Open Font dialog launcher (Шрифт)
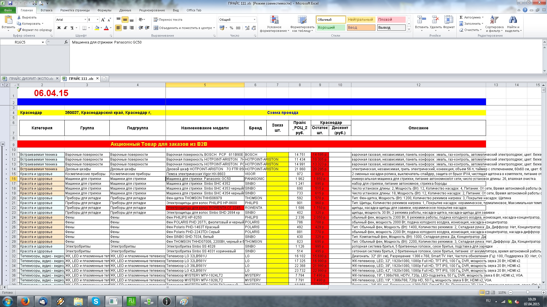Viewport: 547px width, 307px height. pos(111,36)
